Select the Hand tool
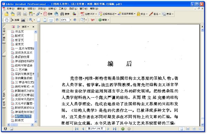207x134 pixels. coord(6,20)
